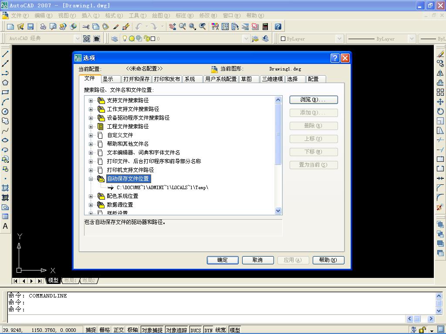Toggle 极轴 polar tracking in status bar
Viewport: 446px width, 334px height.
(132, 330)
